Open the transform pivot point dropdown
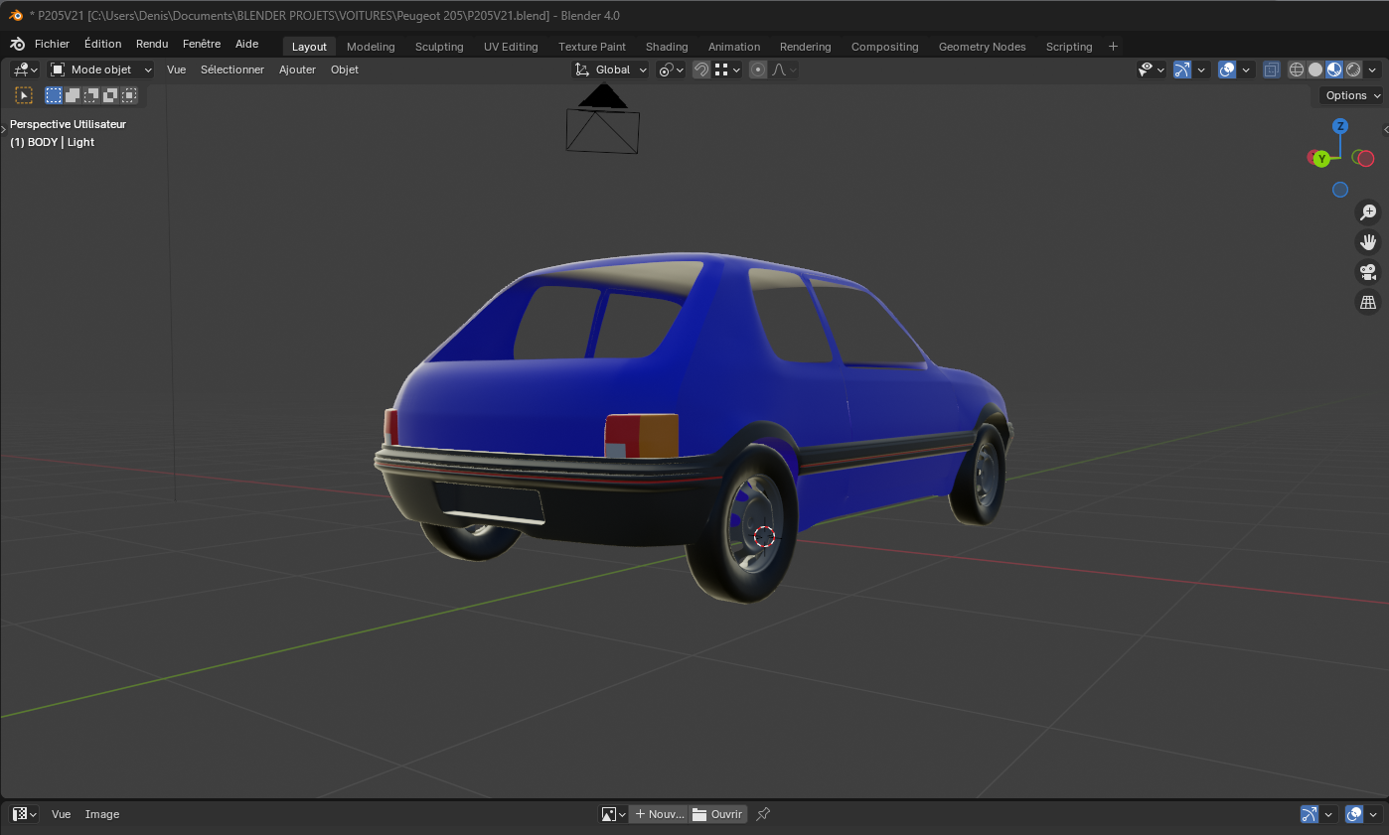This screenshot has width=1389, height=835. pos(672,70)
